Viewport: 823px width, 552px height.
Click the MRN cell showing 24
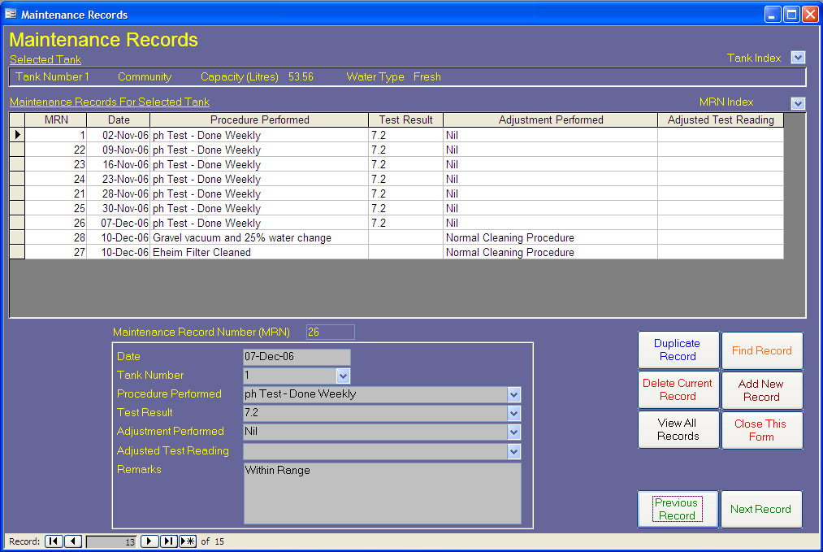56,179
